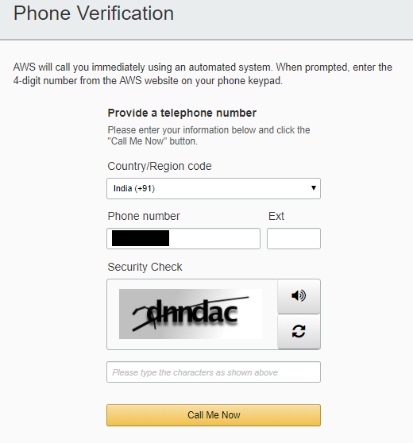Click the blacked-out phone number block

(141, 238)
